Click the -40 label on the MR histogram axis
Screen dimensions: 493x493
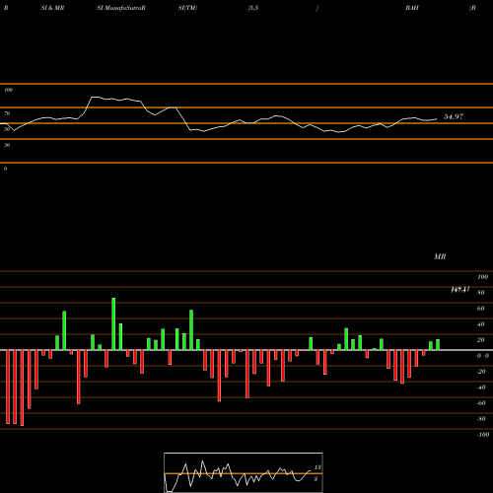pos(481,387)
